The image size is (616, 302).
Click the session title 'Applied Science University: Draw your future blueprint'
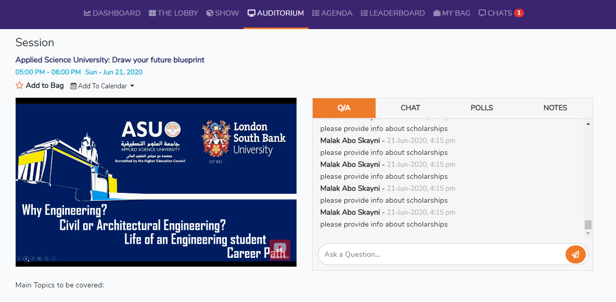click(110, 60)
